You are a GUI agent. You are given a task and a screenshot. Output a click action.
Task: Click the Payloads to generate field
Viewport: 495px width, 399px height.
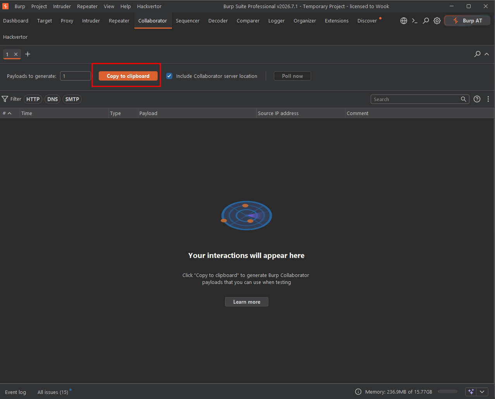pos(76,76)
